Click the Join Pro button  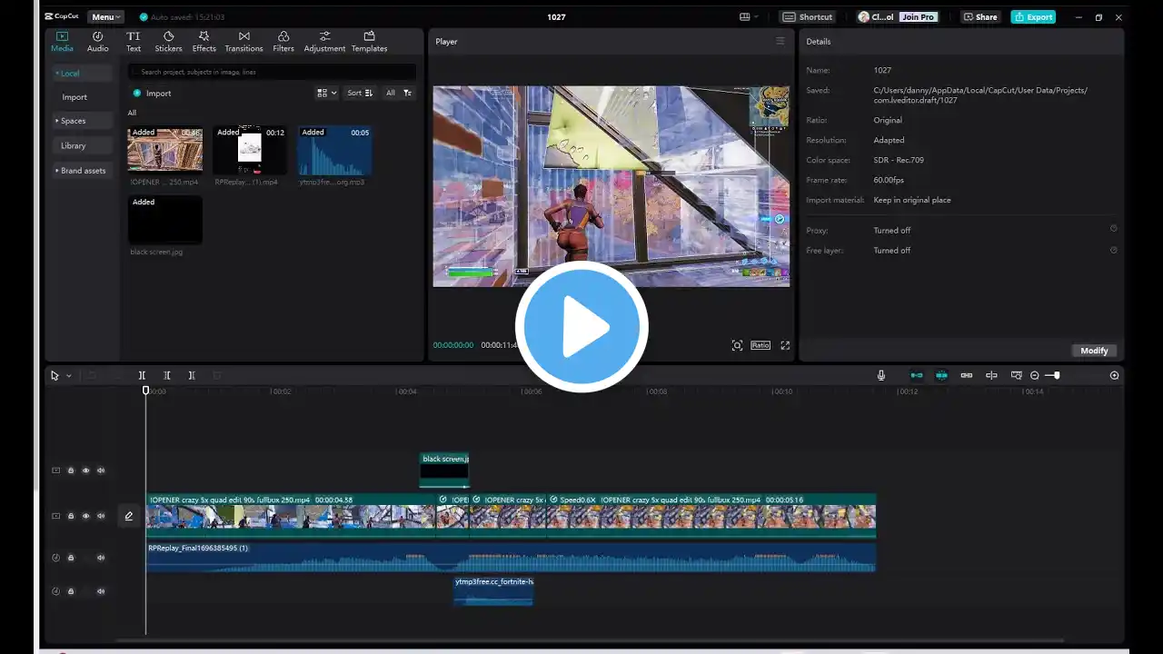coord(918,16)
